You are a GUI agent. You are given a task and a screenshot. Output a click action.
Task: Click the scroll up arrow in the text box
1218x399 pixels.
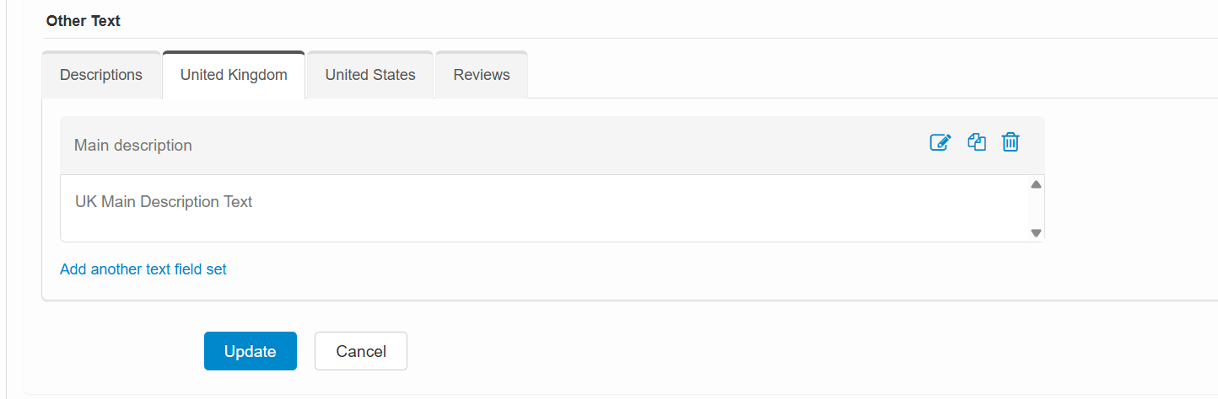pyautogui.click(x=1037, y=184)
